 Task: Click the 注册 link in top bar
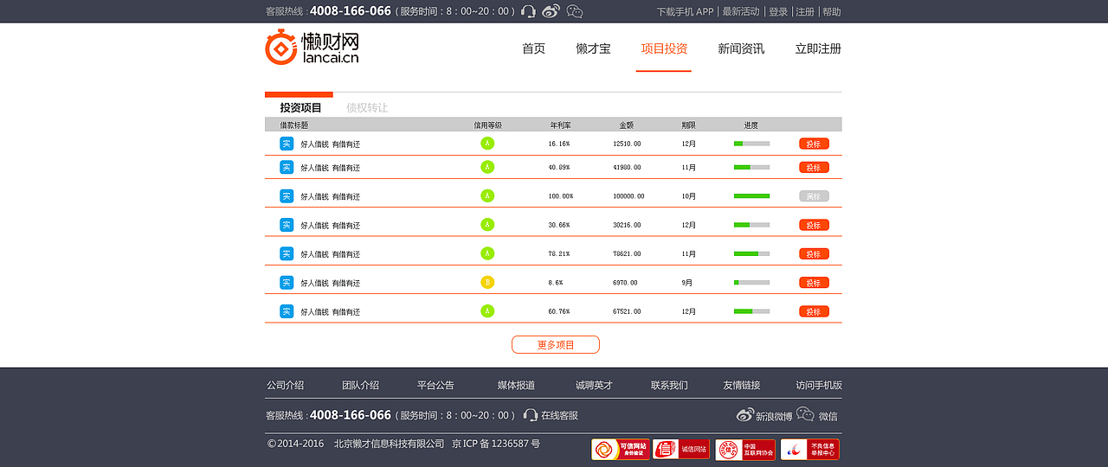pos(805,11)
